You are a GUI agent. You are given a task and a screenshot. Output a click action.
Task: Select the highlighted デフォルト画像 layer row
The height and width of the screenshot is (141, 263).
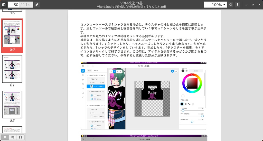(96, 86)
